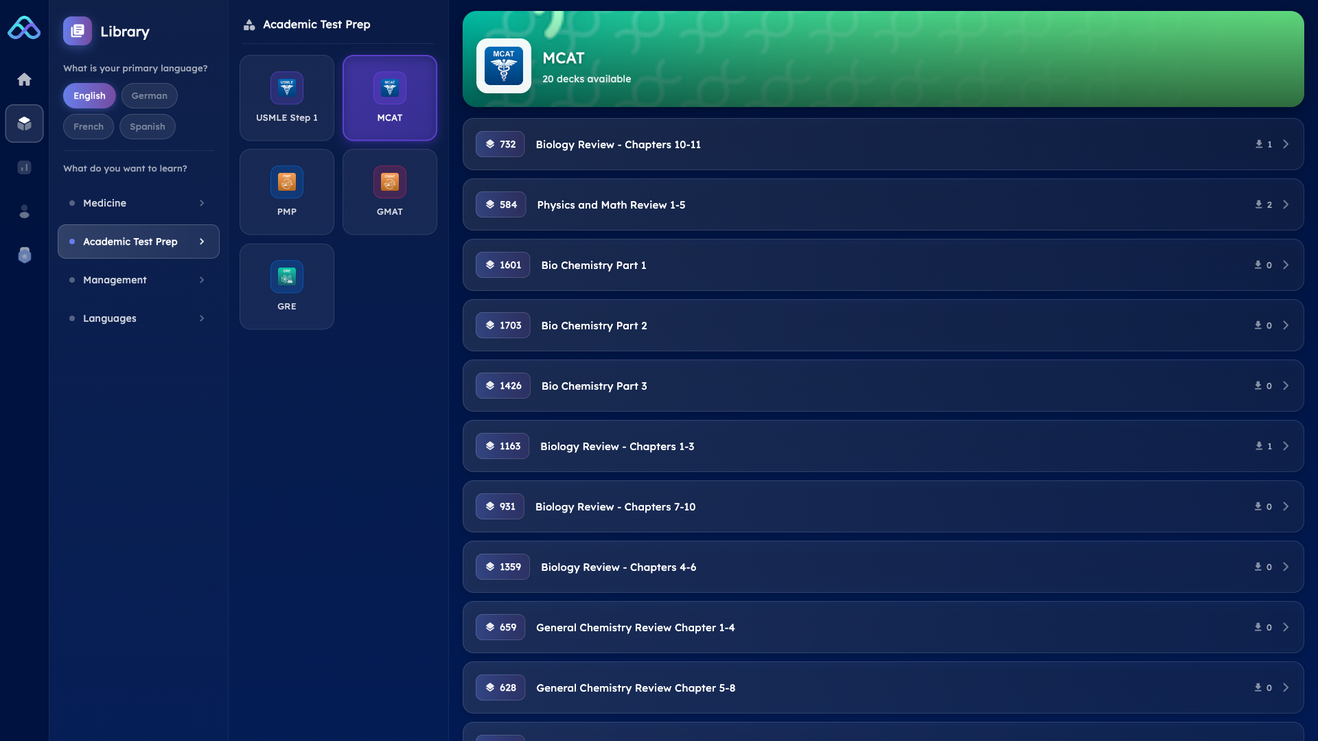Set primary language to French

pyautogui.click(x=89, y=127)
